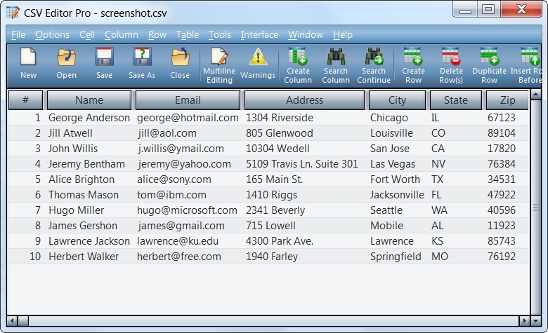Launch the Search Column binoculars tool
548x333 pixels.
point(336,66)
